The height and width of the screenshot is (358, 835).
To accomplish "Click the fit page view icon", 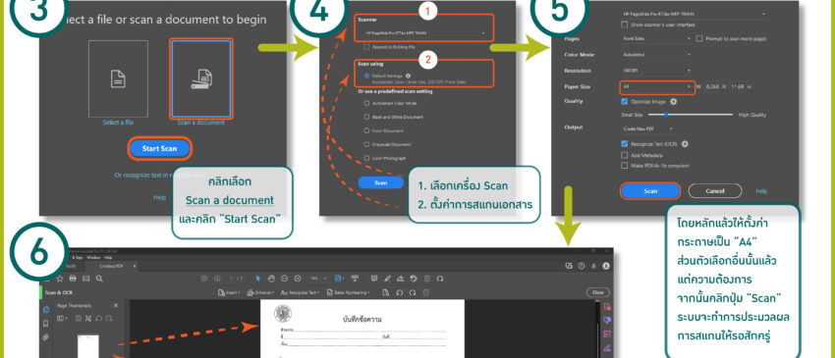I will (338, 279).
